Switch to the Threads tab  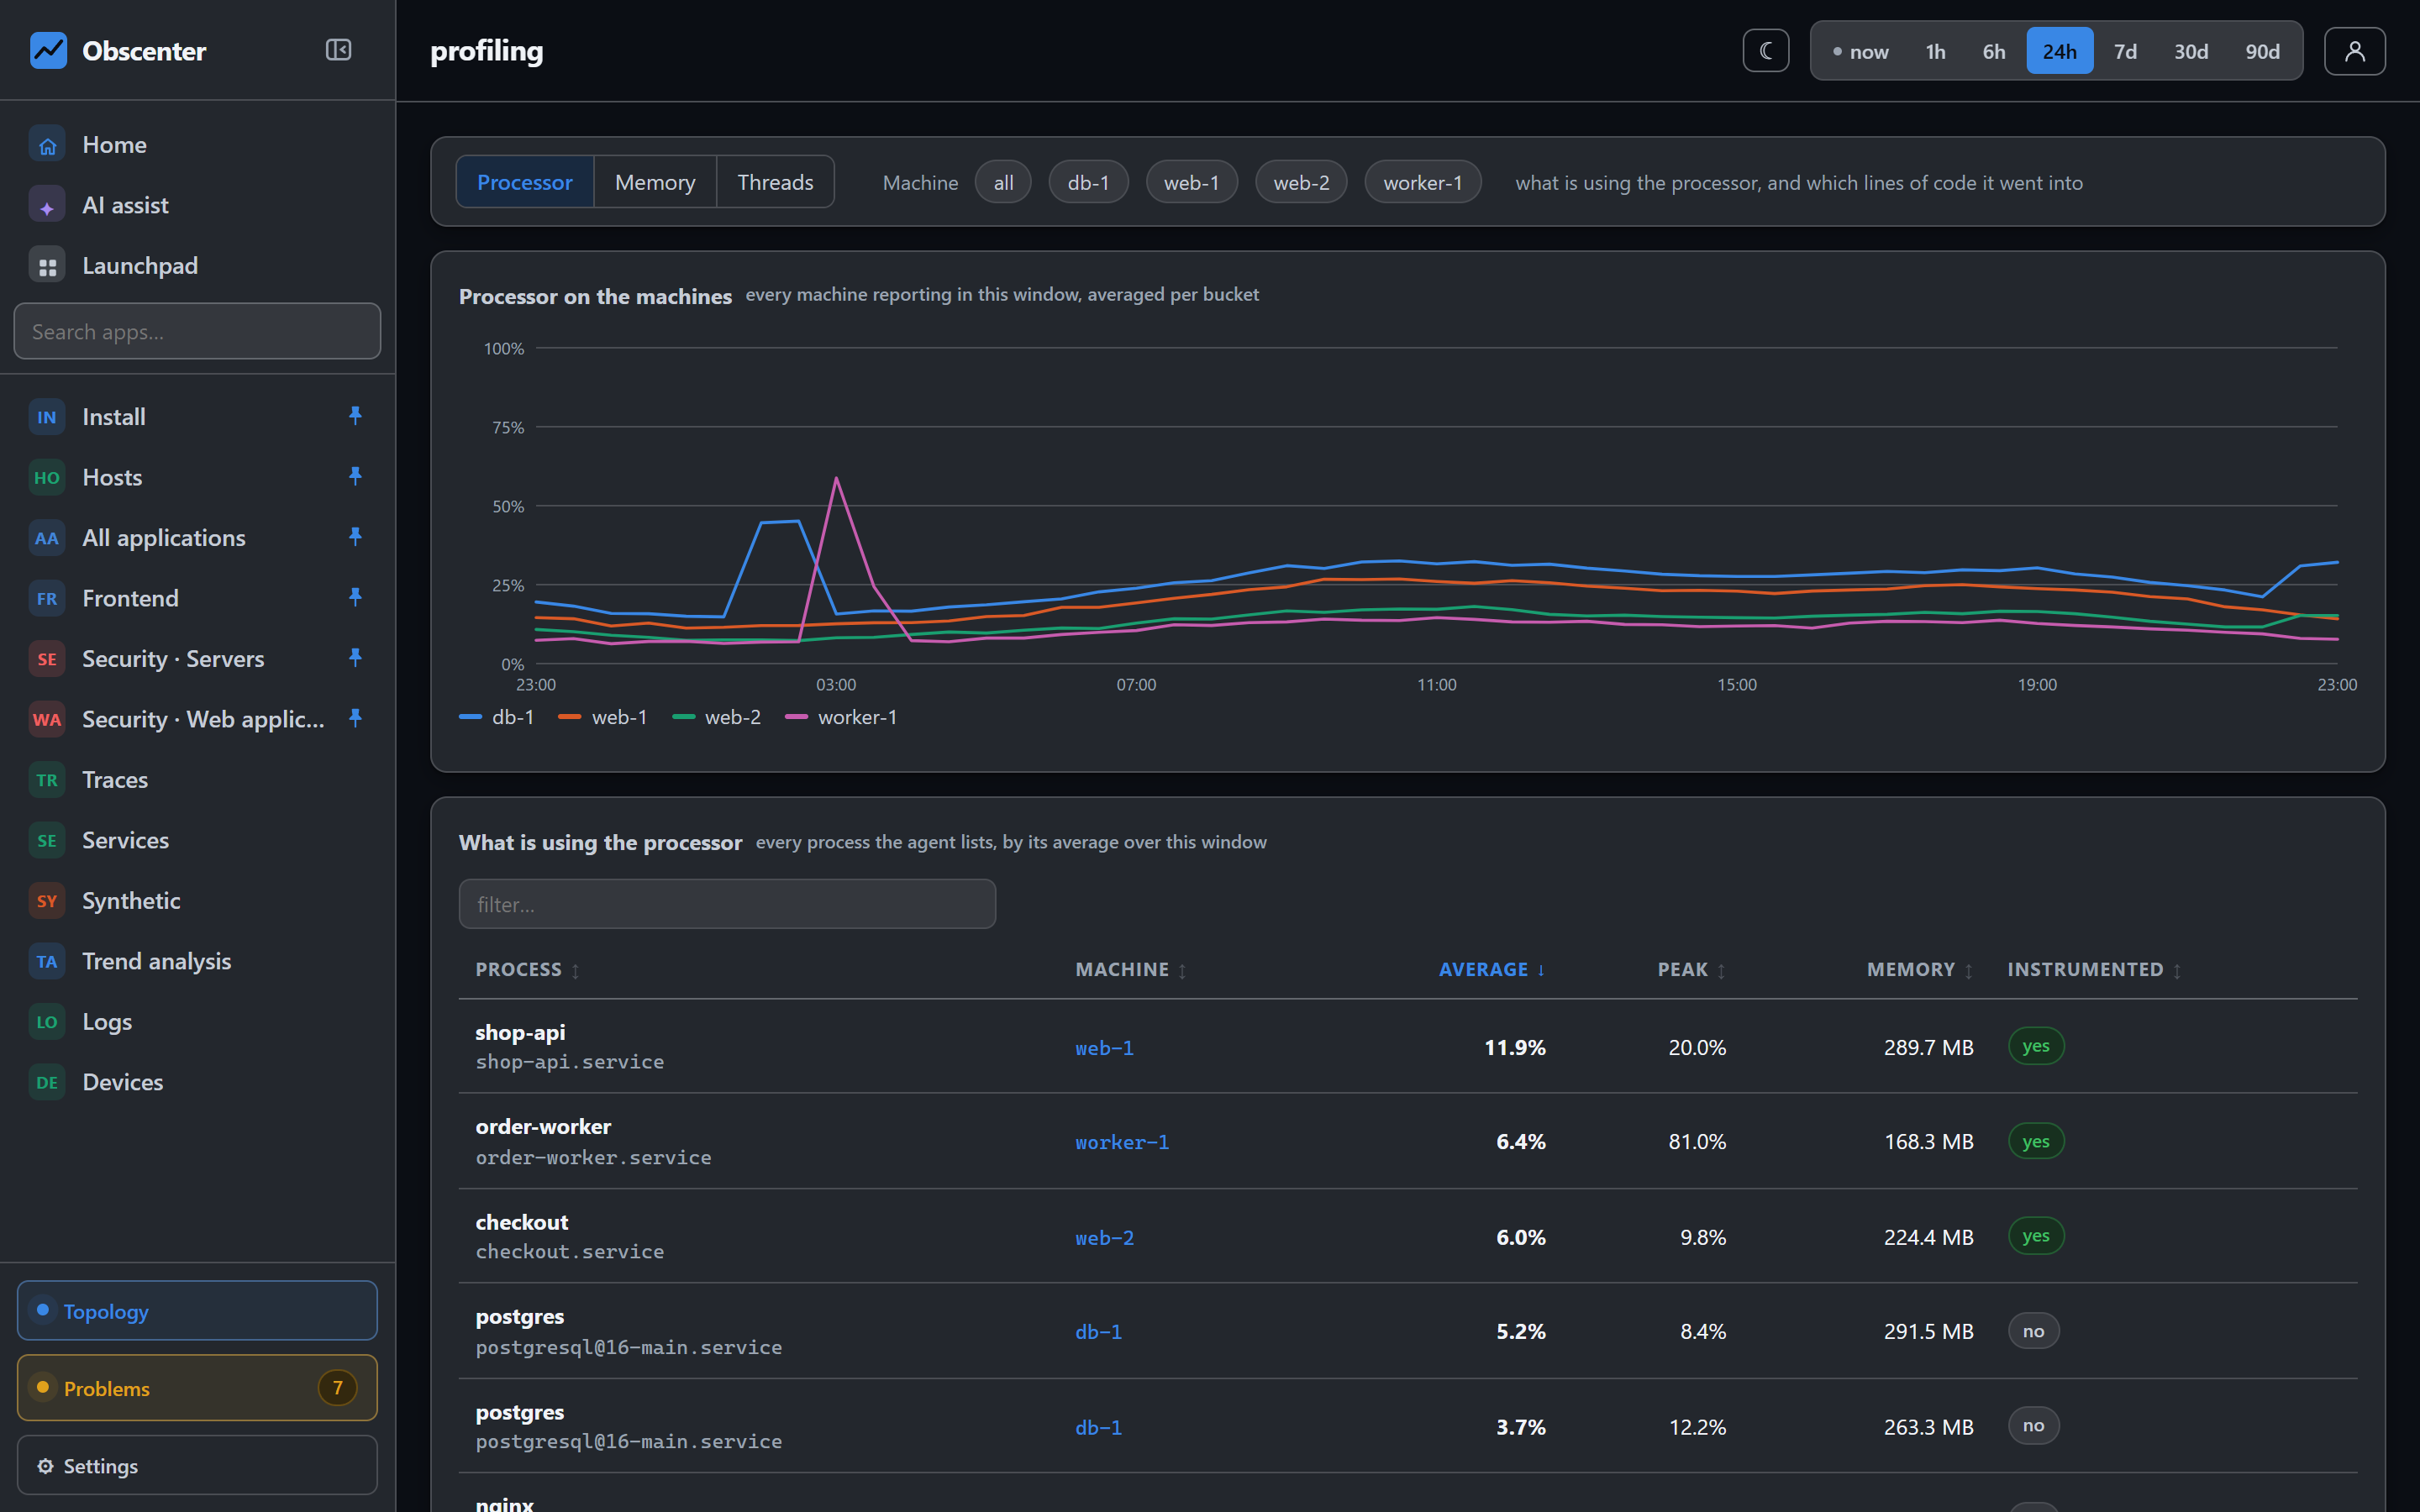coord(775,182)
